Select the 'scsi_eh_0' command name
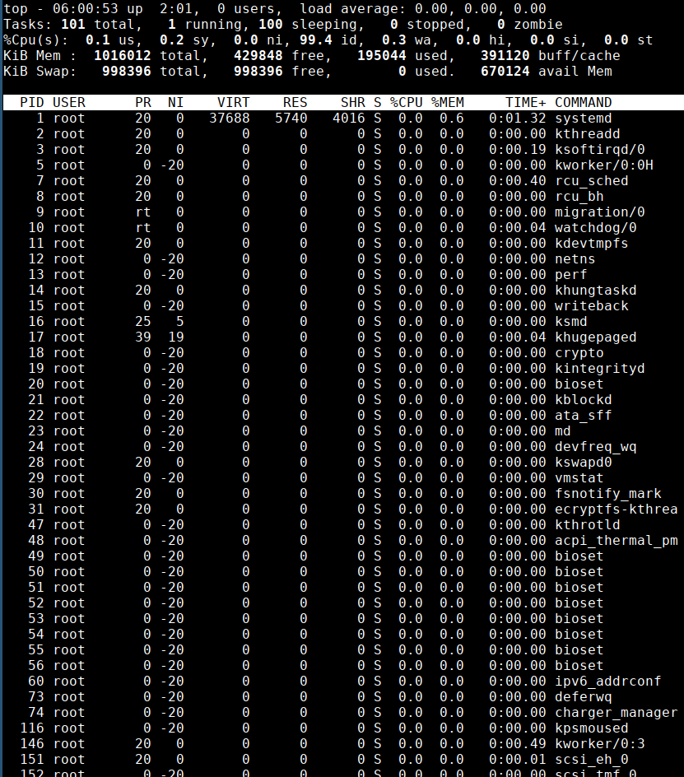This screenshot has height=777, width=684. (x=591, y=759)
